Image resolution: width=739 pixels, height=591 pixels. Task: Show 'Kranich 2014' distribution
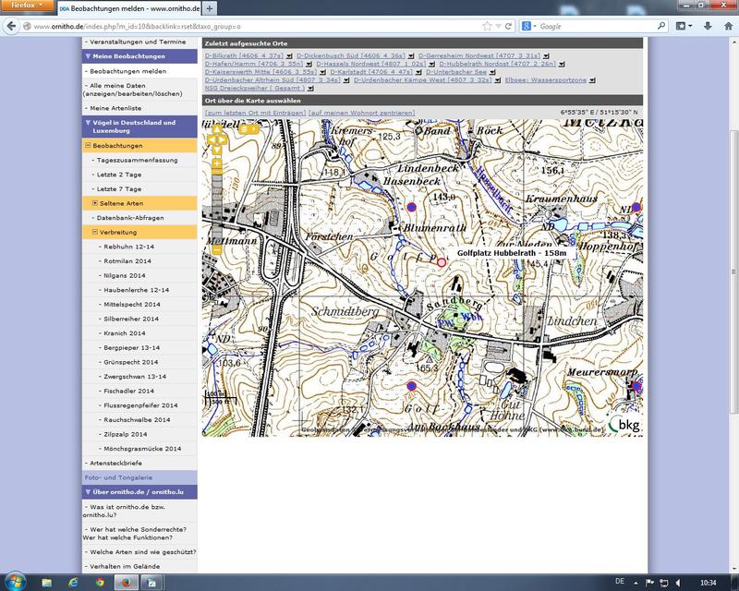click(x=125, y=333)
